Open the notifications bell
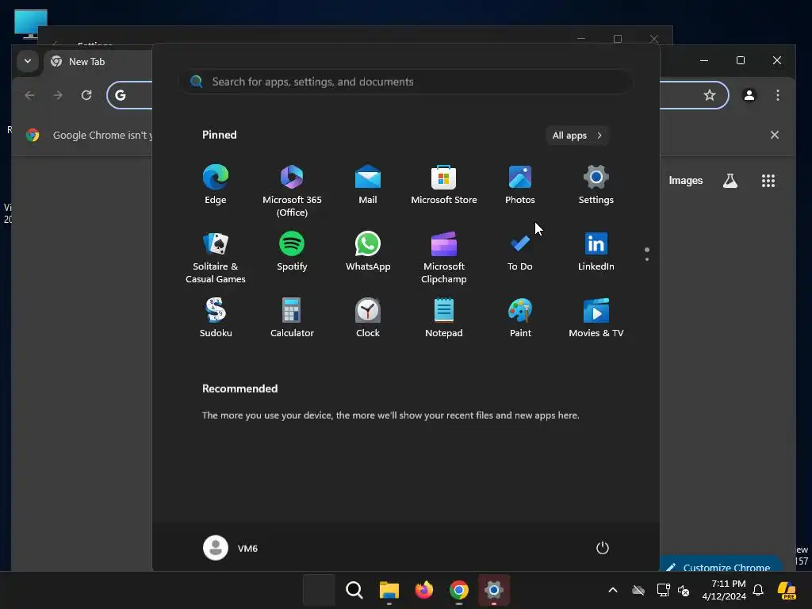 click(x=758, y=590)
